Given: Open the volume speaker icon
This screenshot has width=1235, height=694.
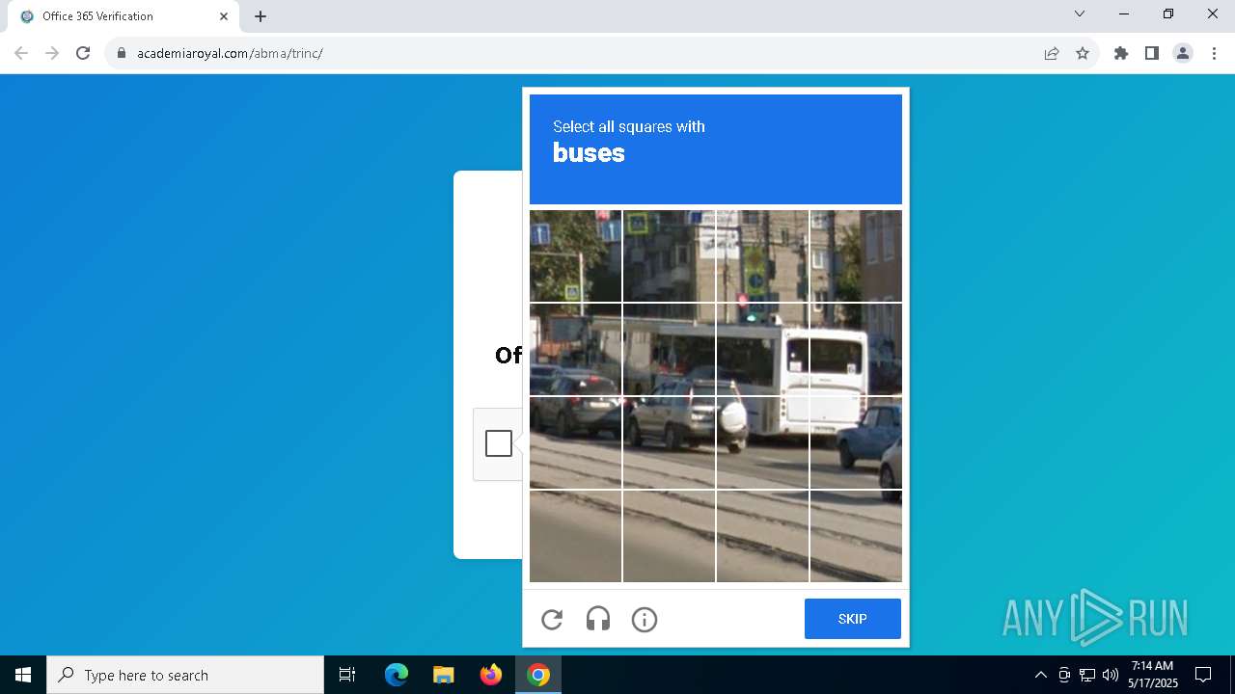Looking at the screenshot, I should tap(1111, 675).
